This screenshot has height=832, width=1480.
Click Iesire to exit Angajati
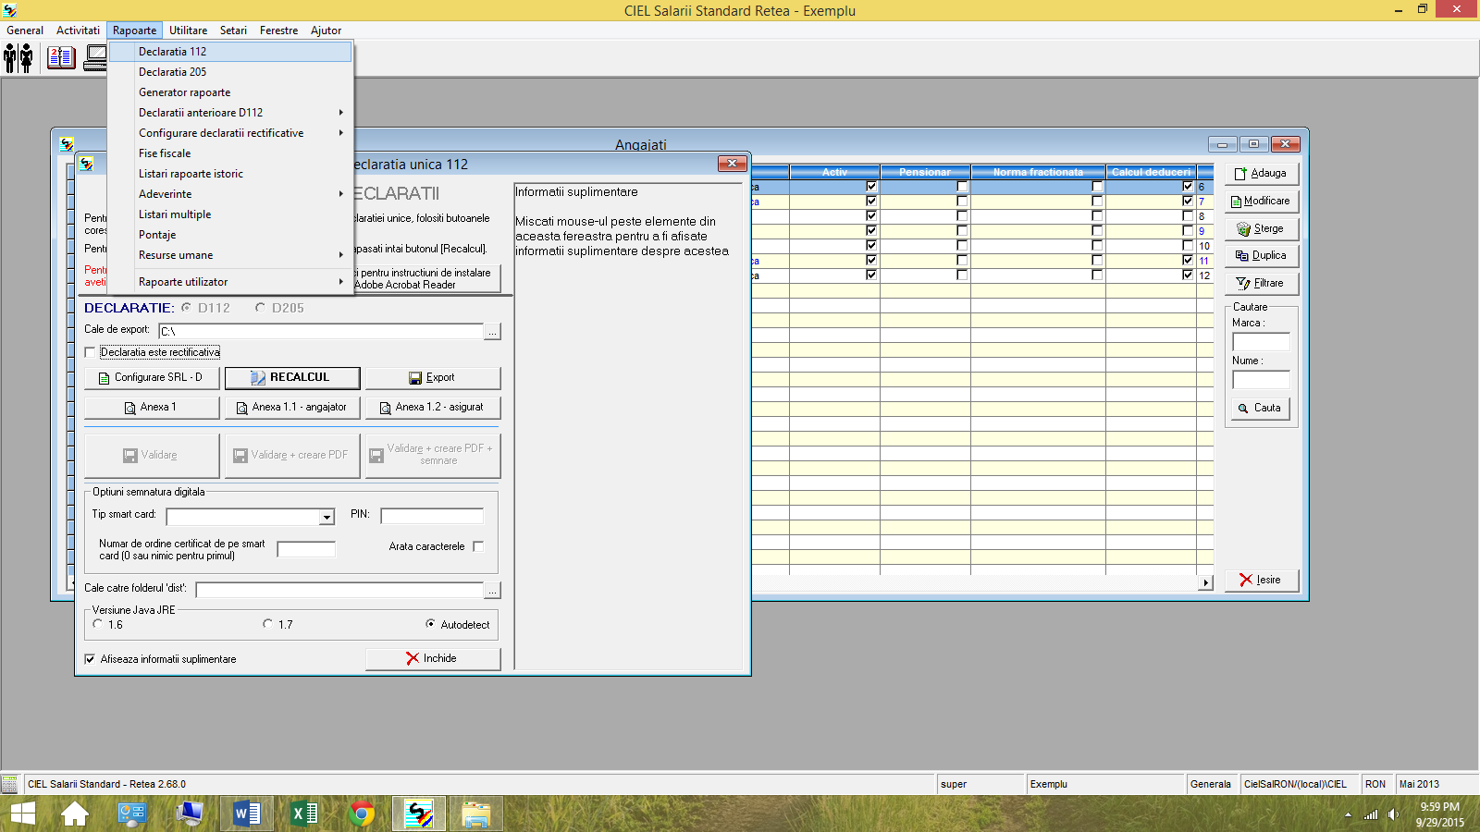click(1262, 580)
